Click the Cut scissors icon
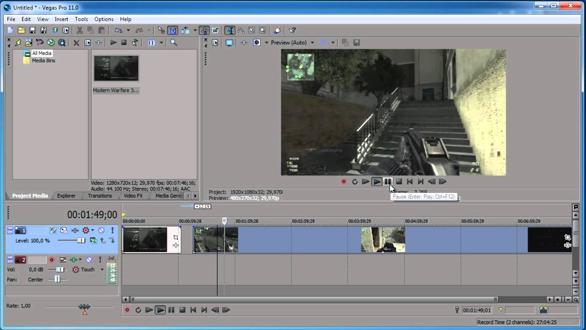 (x=80, y=30)
